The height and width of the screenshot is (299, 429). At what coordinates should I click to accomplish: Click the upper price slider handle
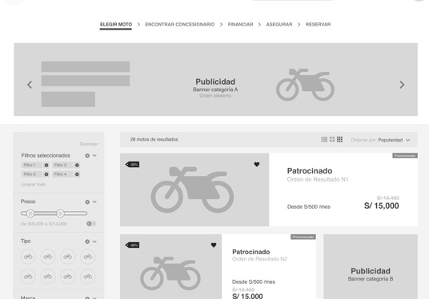coord(61,213)
